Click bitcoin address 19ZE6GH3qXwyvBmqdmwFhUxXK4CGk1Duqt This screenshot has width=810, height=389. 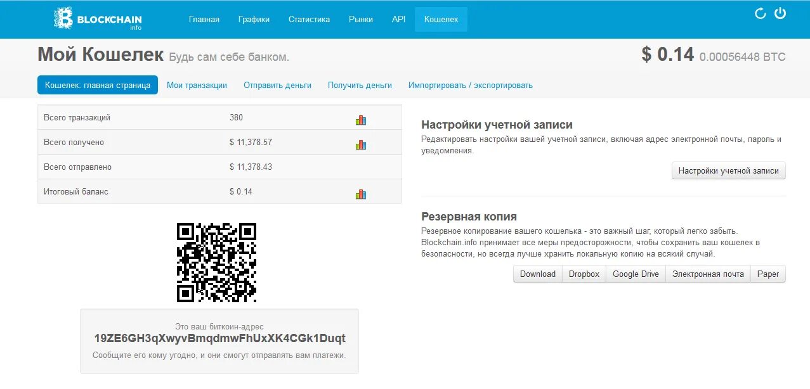pos(220,338)
